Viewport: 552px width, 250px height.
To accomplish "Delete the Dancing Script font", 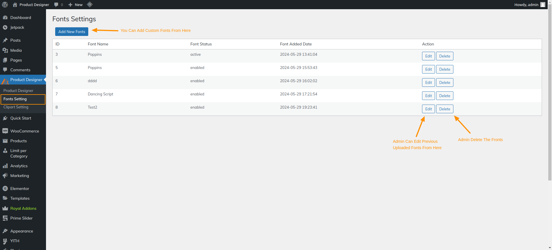I will (444, 96).
